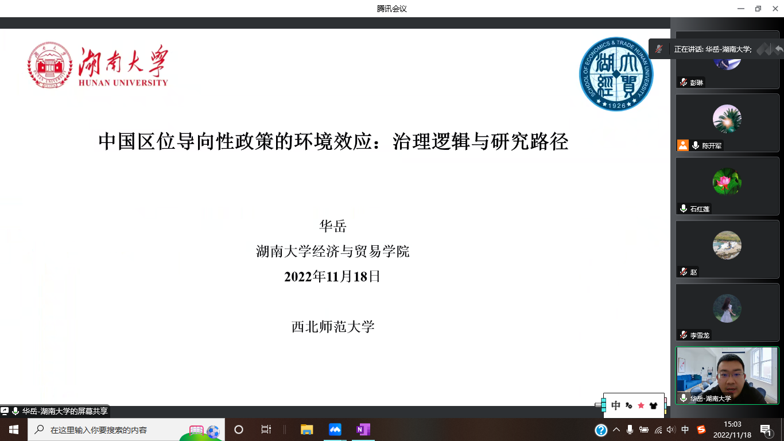Open File Explorer from the taskbar
Viewport: 784px width, 441px height.
(307, 430)
